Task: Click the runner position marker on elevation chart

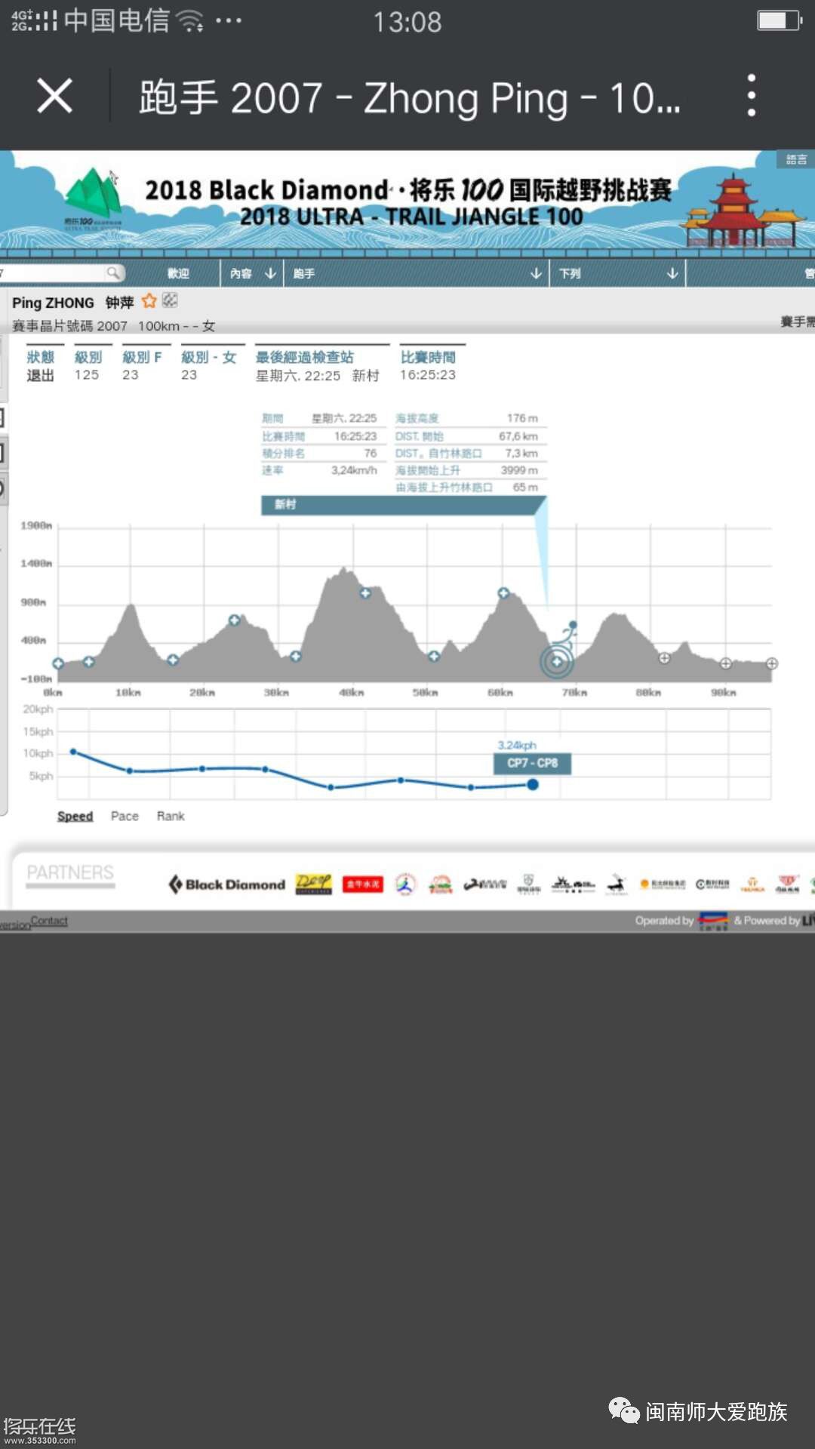Action: tap(557, 661)
